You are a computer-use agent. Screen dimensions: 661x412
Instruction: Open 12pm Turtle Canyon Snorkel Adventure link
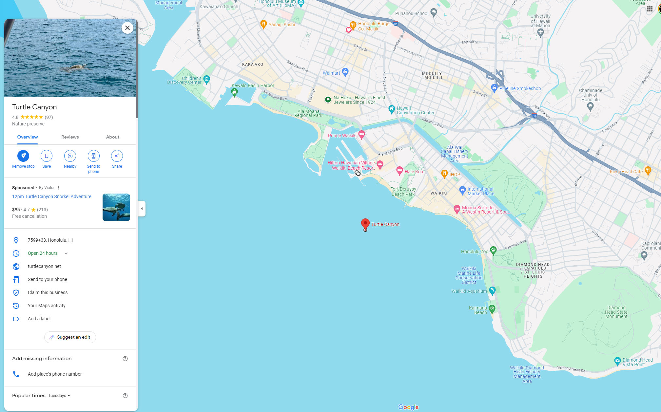(x=51, y=197)
